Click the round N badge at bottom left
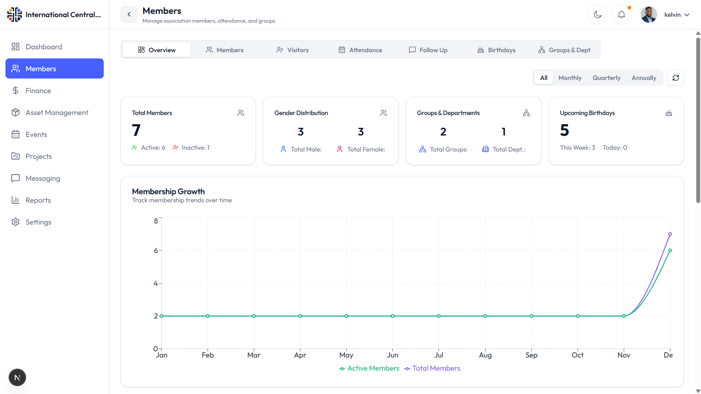This screenshot has width=701, height=394. [17, 377]
